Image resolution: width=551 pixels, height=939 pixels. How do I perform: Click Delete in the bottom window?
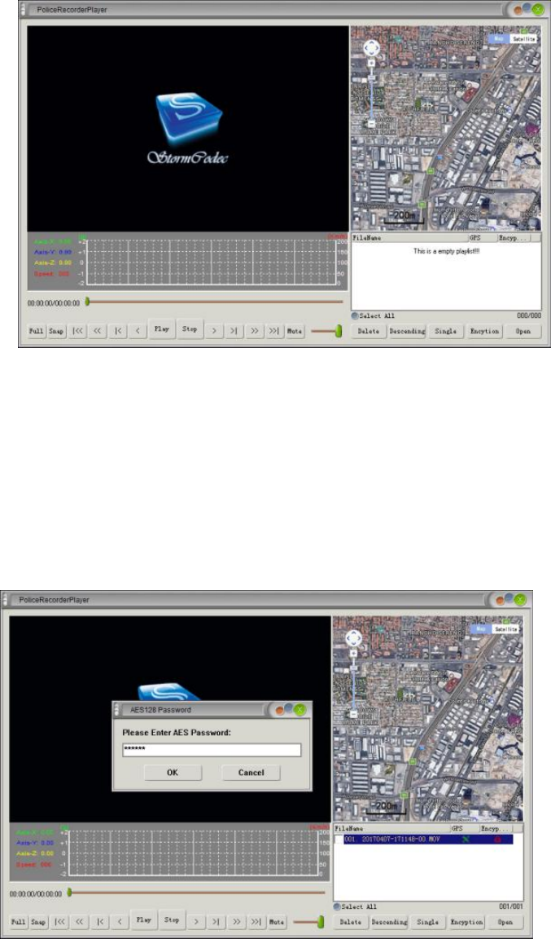tap(351, 922)
